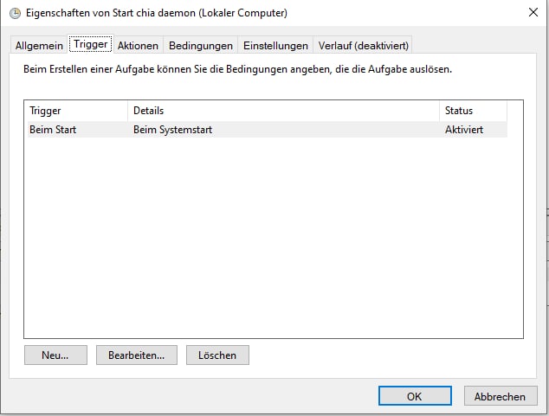Hit the Löschen button
The height and width of the screenshot is (416, 549).
216,355
